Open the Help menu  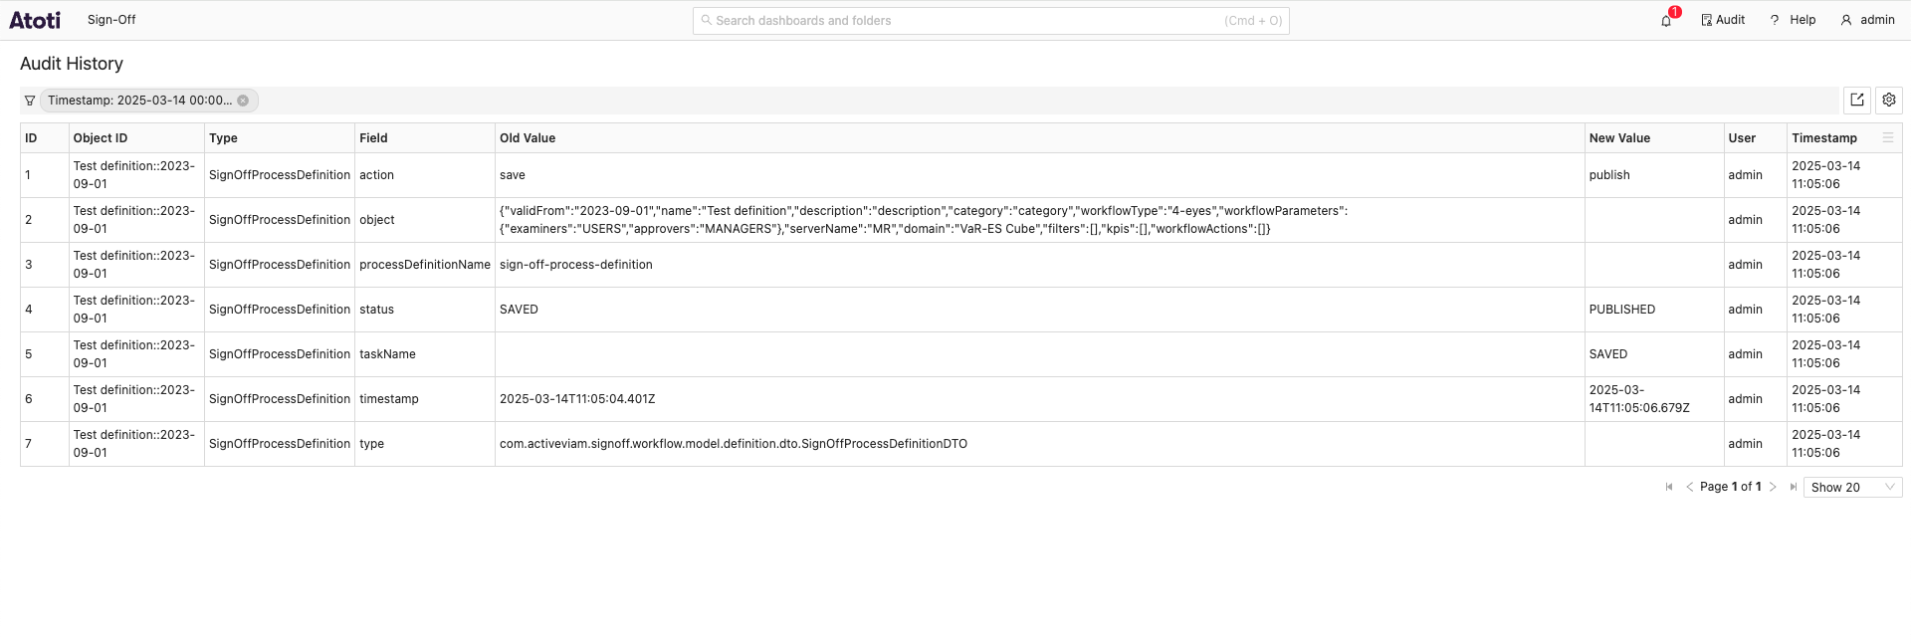coord(1792,20)
